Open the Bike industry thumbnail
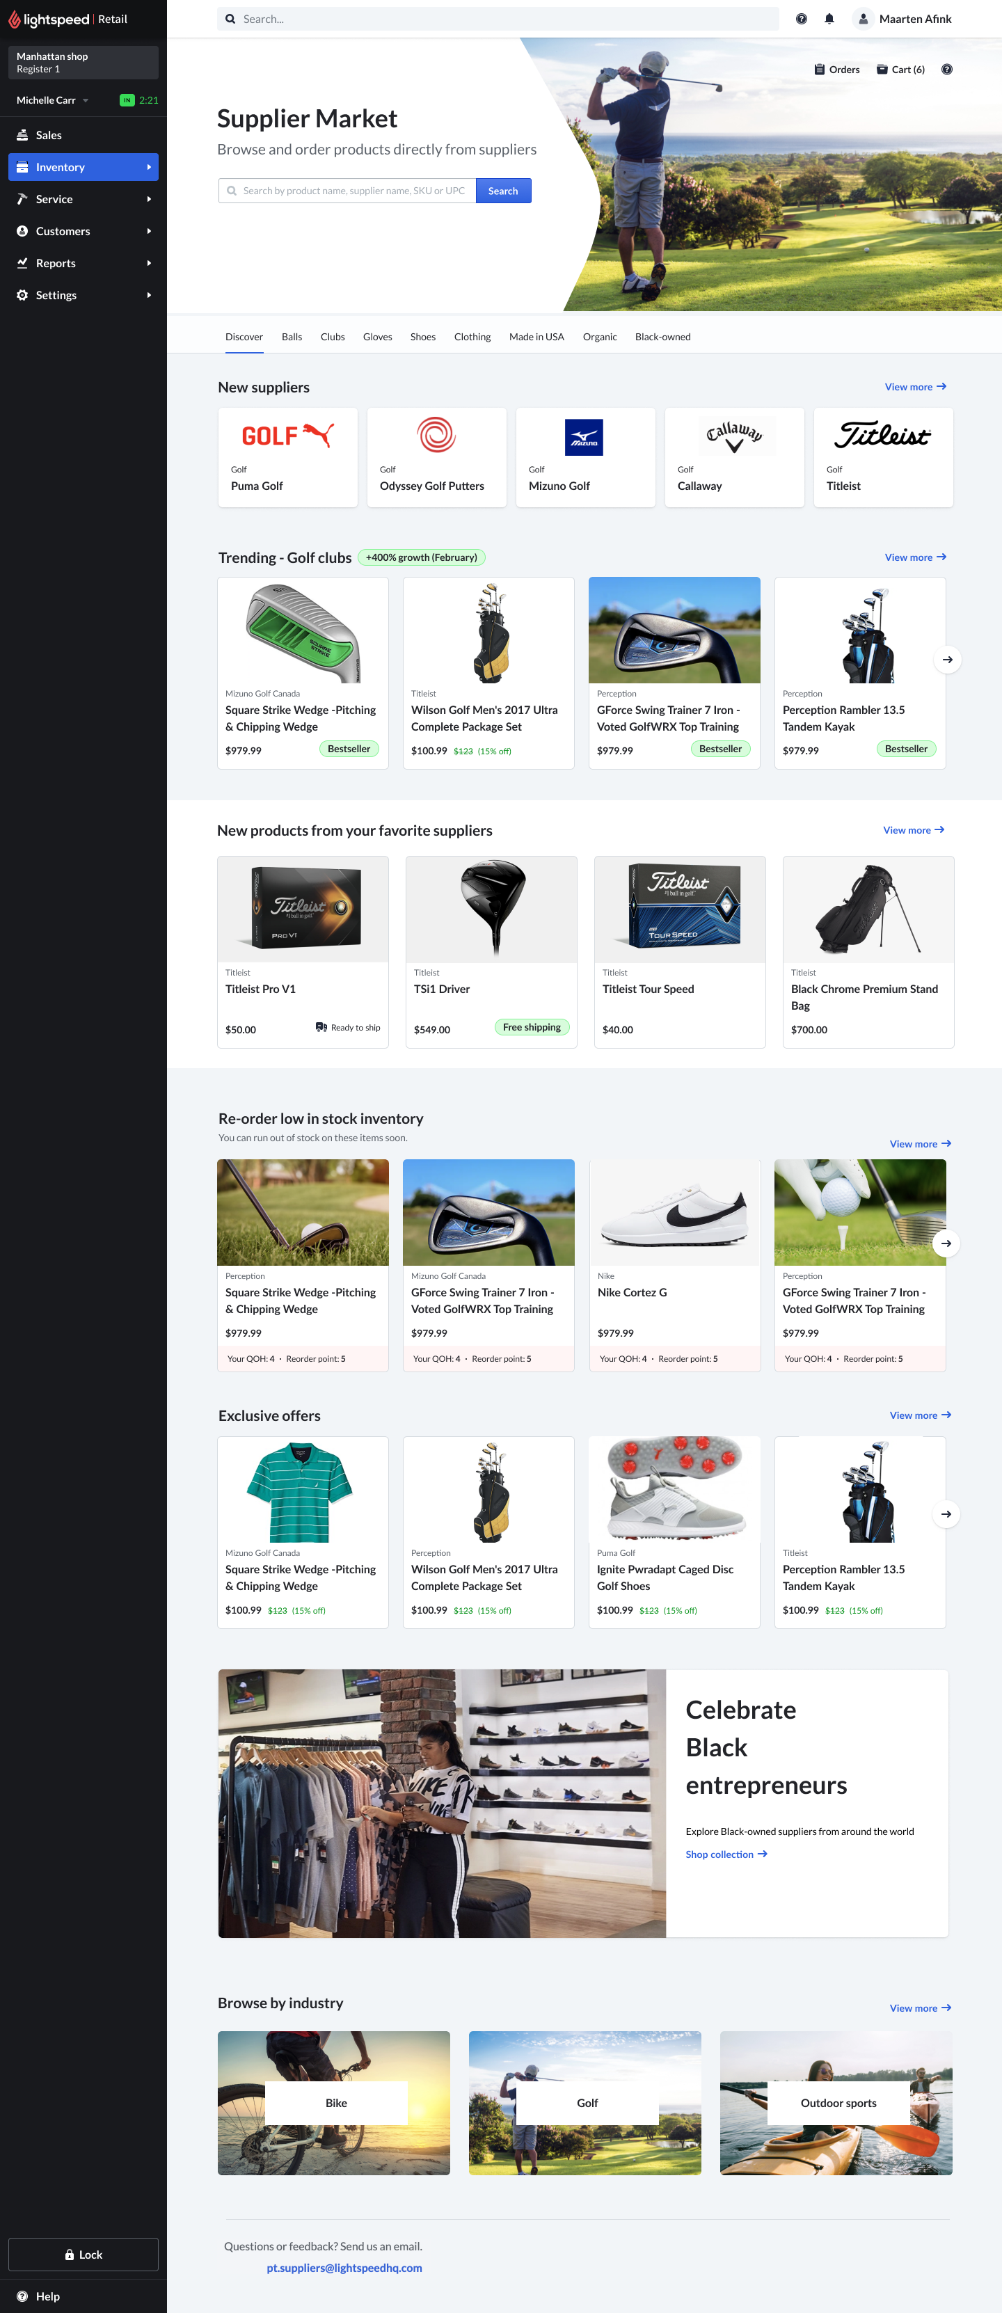The image size is (1002, 2313). click(334, 2103)
